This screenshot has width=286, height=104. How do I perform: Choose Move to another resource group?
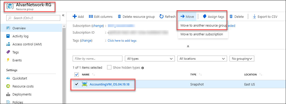[203, 26]
